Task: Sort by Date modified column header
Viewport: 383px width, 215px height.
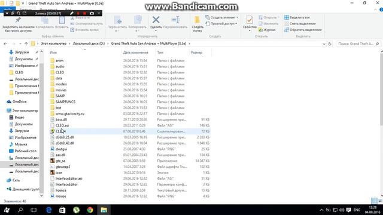Action: click(x=136, y=53)
